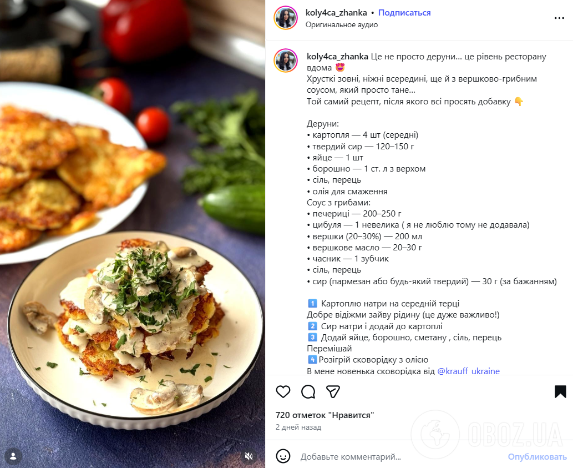Open the @krauff_ukraine mention link
The image size is (573, 468).
[x=469, y=371]
